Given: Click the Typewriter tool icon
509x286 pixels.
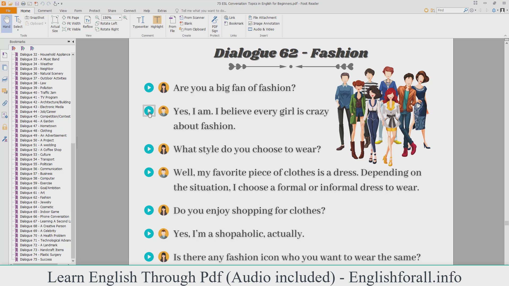Looking at the screenshot, I should click(141, 20).
